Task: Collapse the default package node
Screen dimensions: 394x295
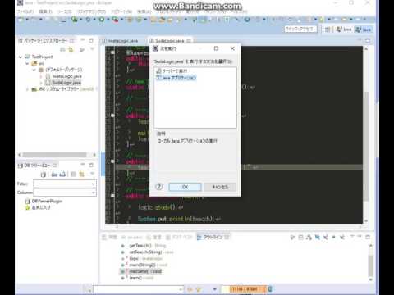Action: point(34,70)
